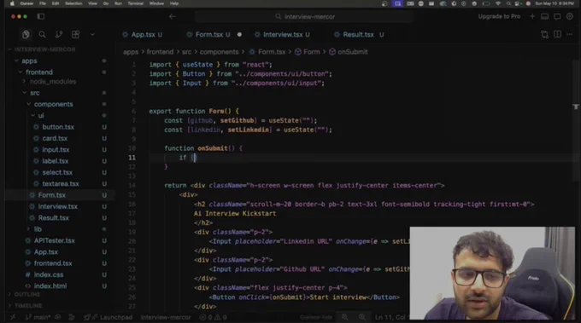Image resolution: width=581 pixels, height=323 pixels.
Task: Open the Search view icon
Action: coord(42,34)
